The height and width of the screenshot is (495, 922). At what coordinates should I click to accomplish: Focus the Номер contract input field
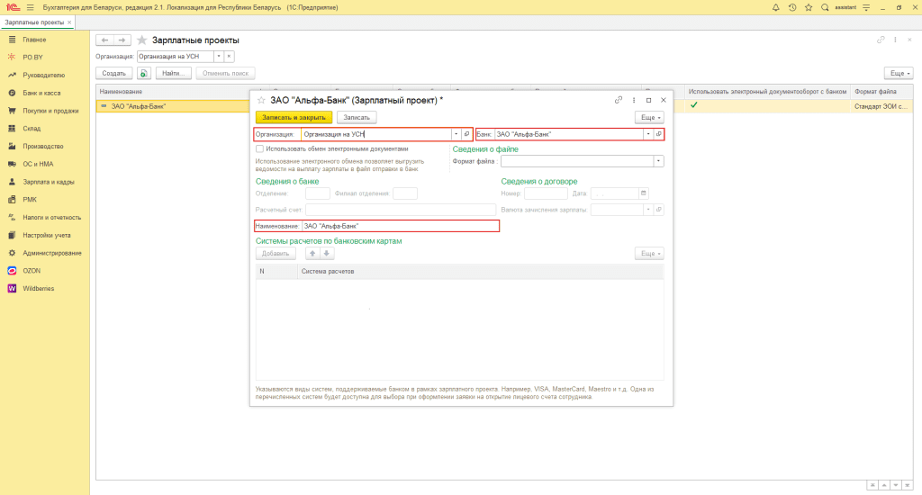pos(546,193)
